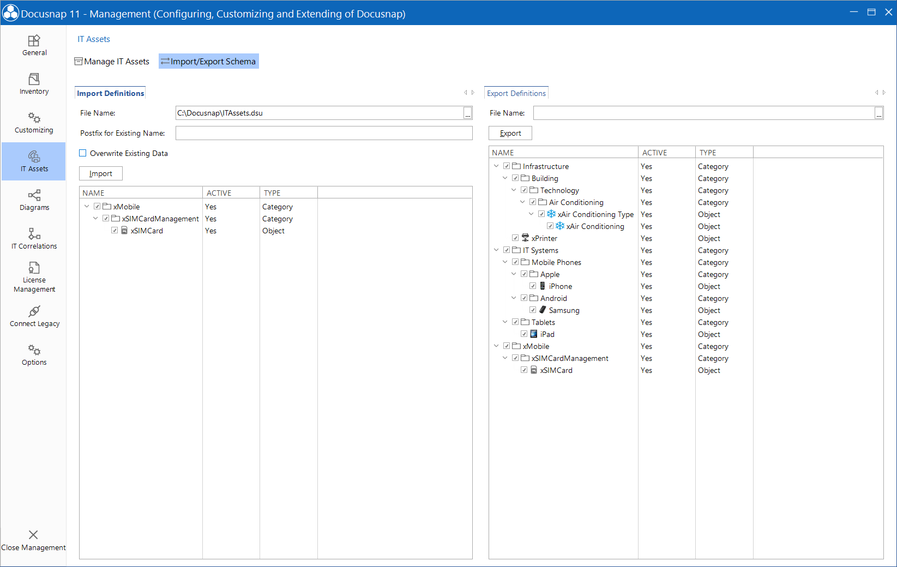Collapse the Technology tree branch
This screenshot has height=567, width=897.
tap(513, 190)
